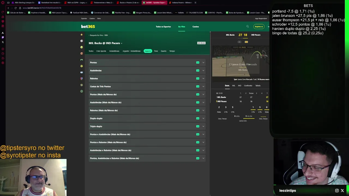The image size is (349, 196).
Task: Click the bet365 logo
Action: [x=88, y=26]
